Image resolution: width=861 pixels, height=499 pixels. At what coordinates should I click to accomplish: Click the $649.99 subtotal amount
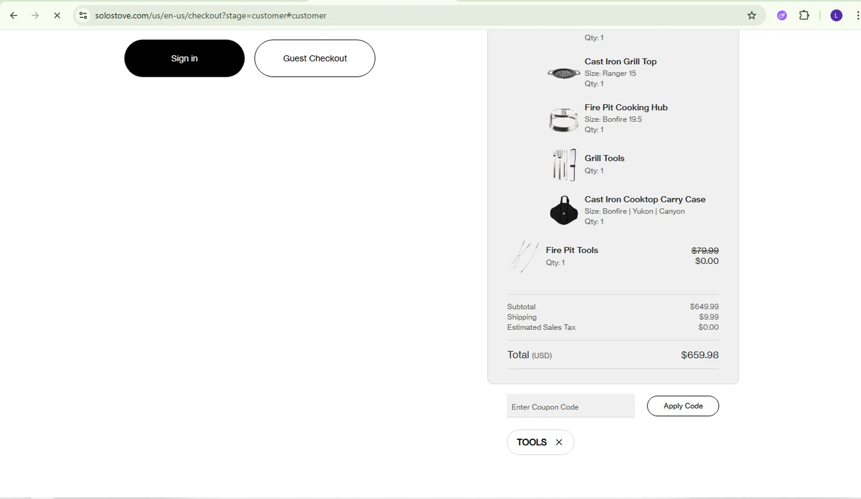(704, 307)
